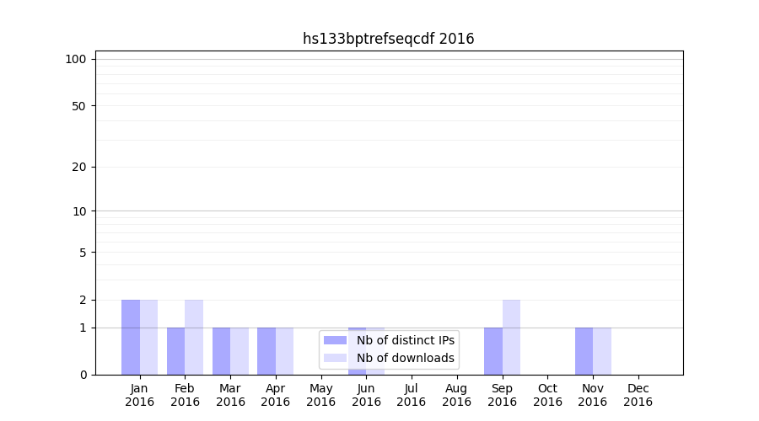Select the Feb 2016 downloads bar
This screenshot has height=421, width=759.
pos(194,337)
